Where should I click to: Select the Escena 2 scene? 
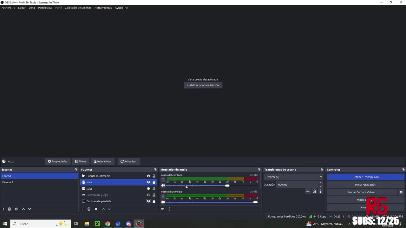[x=39, y=182]
